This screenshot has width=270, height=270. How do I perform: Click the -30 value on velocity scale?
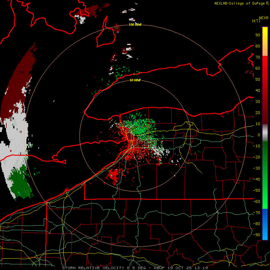pyautogui.click(x=256, y=168)
